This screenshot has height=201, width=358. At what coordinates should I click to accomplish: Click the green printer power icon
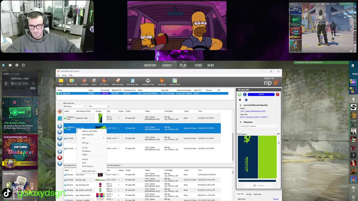pos(239,95)
